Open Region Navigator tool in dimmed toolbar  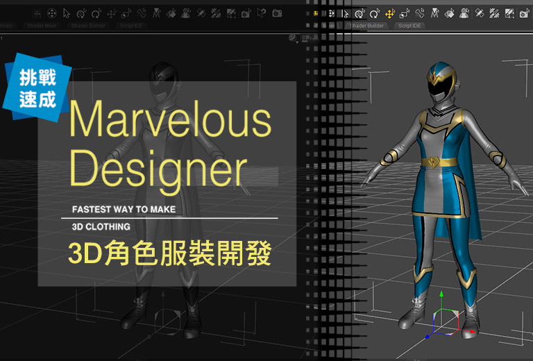pos(186,14)
